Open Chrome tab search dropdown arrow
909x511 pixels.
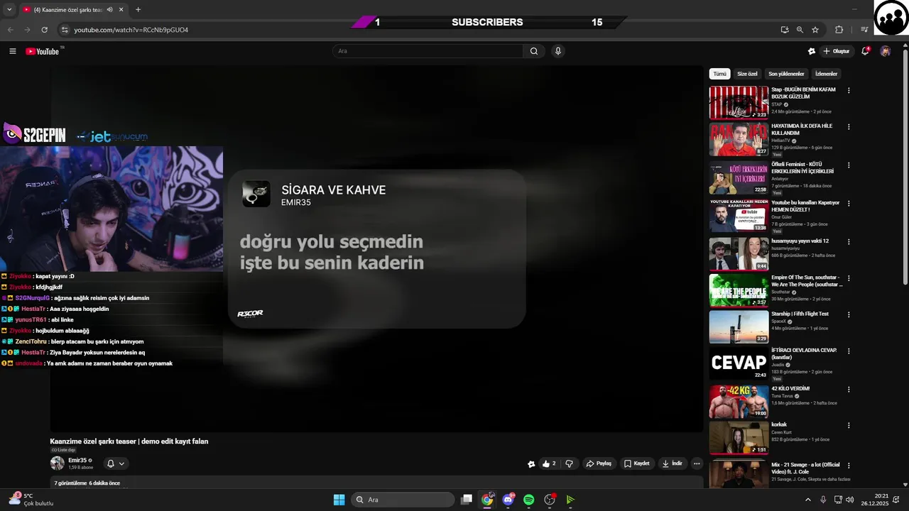(x=9, y=10)
